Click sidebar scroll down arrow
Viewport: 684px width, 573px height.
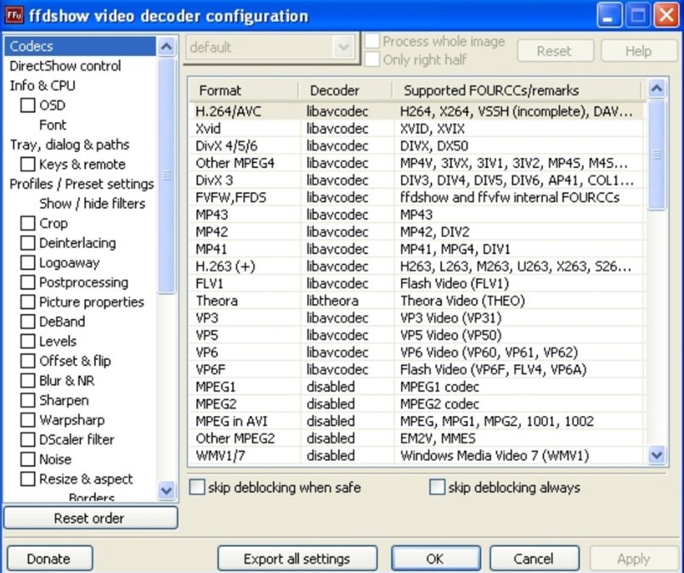pyautogui.click(x=167, y=491)
